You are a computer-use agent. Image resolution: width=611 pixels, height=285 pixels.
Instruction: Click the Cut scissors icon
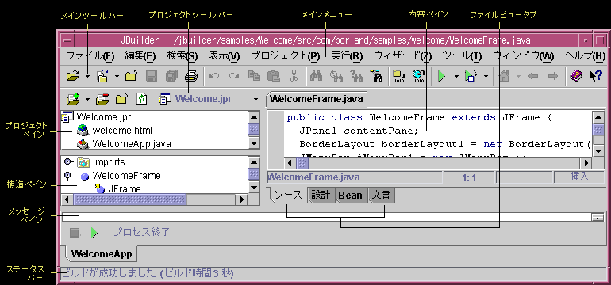coord(294,76)
